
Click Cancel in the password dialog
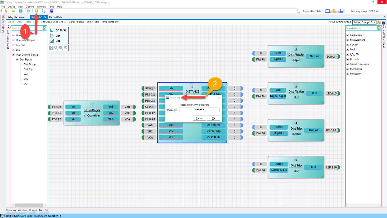199,118
